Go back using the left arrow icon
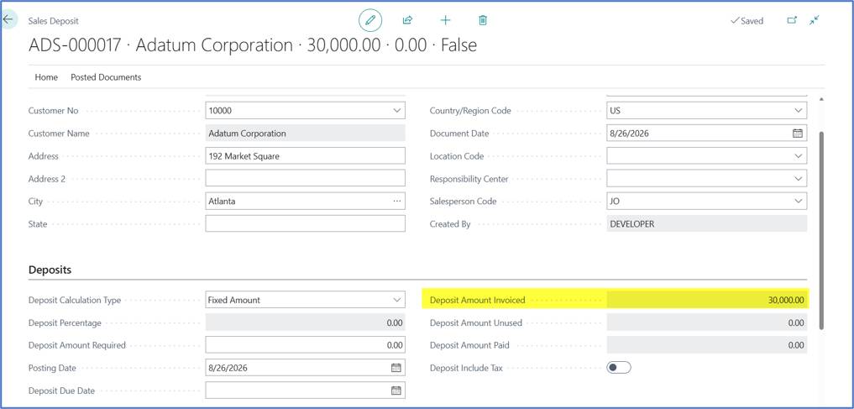Image resolution: width=854 pixels, height=409 pixels. click(8, 19)
